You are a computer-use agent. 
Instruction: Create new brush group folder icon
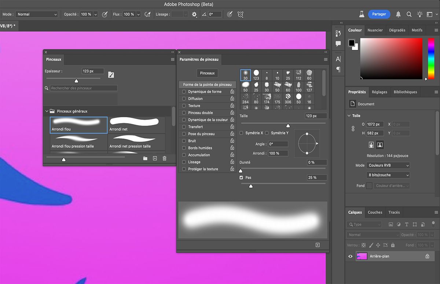tap(145, 158)
